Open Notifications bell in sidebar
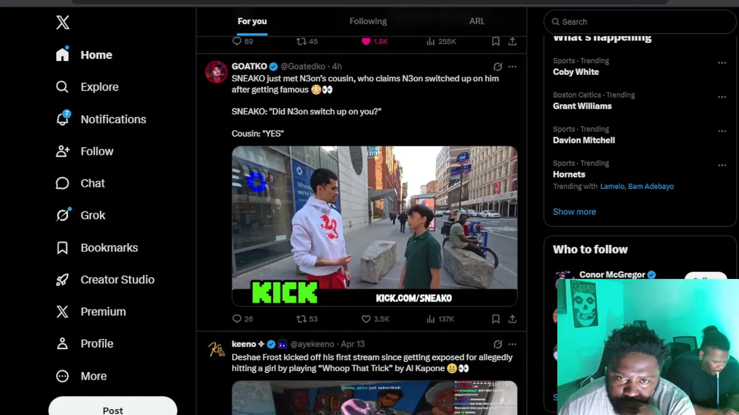The width and height of the screenshot is (739, 415). click(101, 119)
